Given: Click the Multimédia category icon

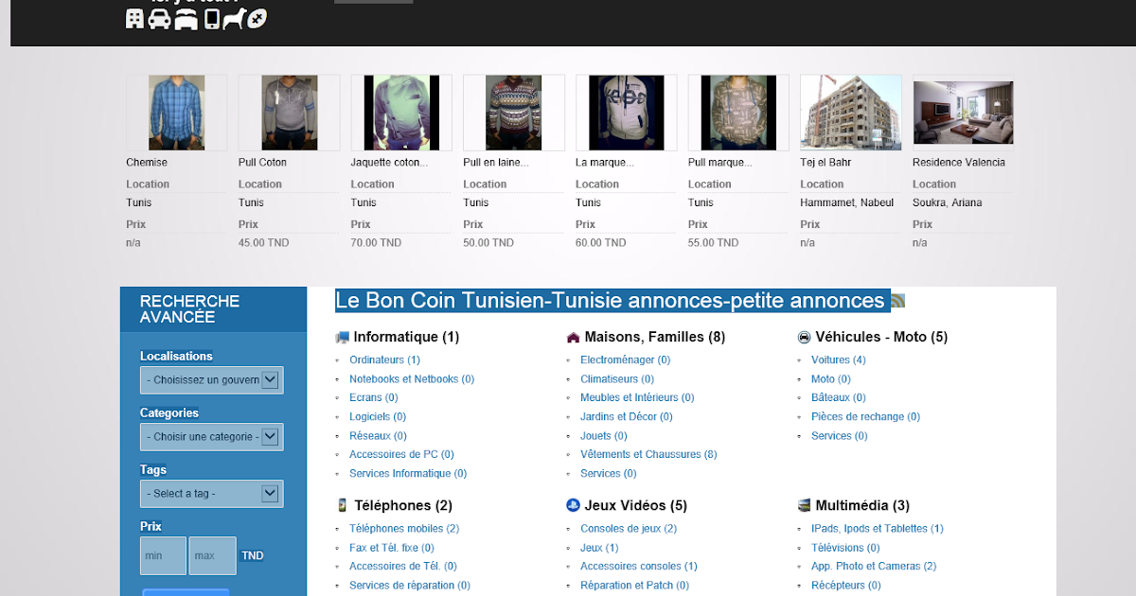Looking at the screenshot, I should pyautogui.click(x=804, y=505).
